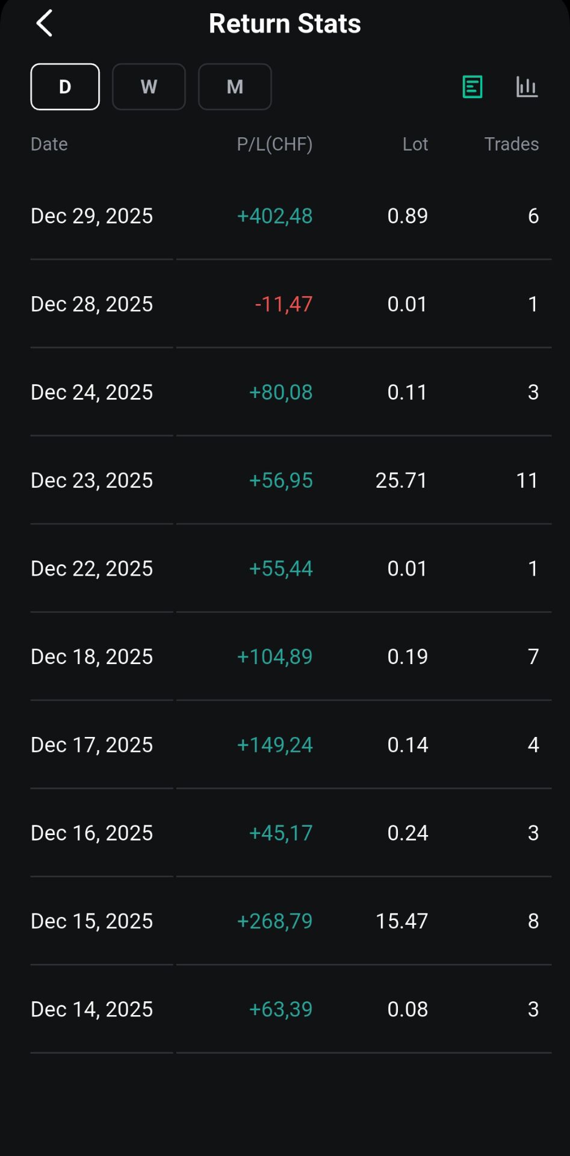Go back using the left arrow
This screenshot has width=570, height=1156.
tap(45, 23)
